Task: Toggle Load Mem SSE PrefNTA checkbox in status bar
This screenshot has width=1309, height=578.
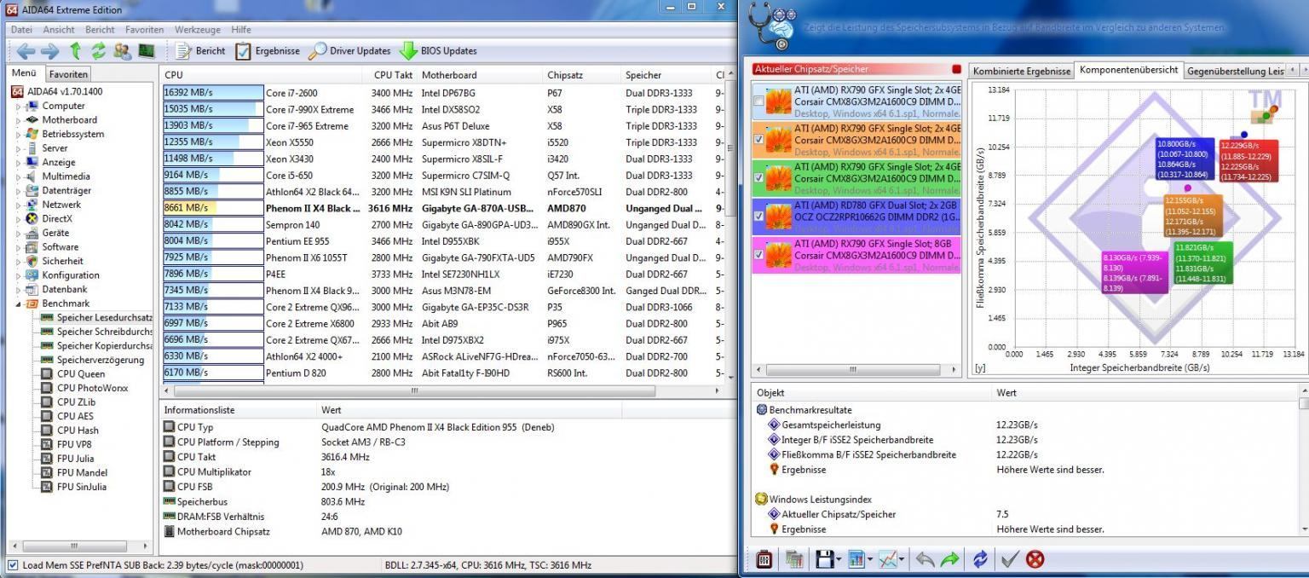Action: pyautogui.click(x=12, y=565)
